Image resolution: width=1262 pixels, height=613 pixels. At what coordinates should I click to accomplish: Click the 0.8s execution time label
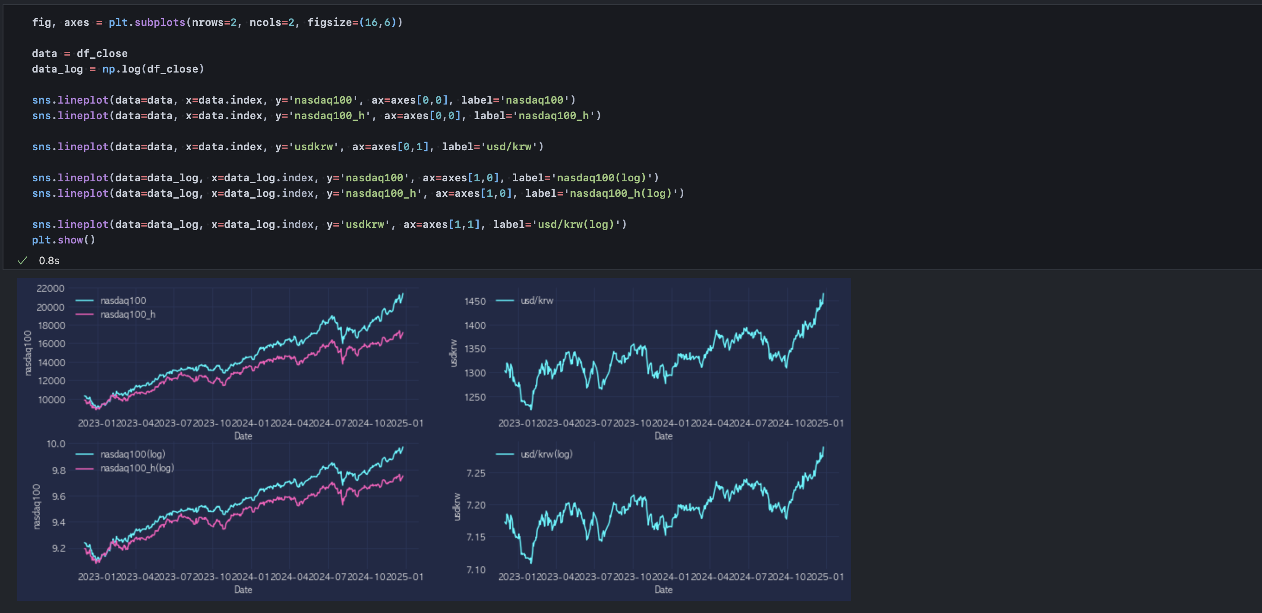pyautogui.click(x=49, y=261)
